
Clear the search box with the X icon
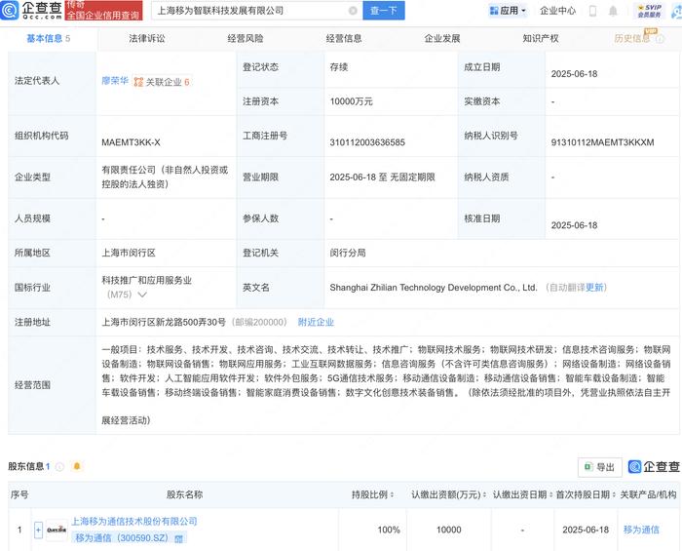[x=353, y=11]
